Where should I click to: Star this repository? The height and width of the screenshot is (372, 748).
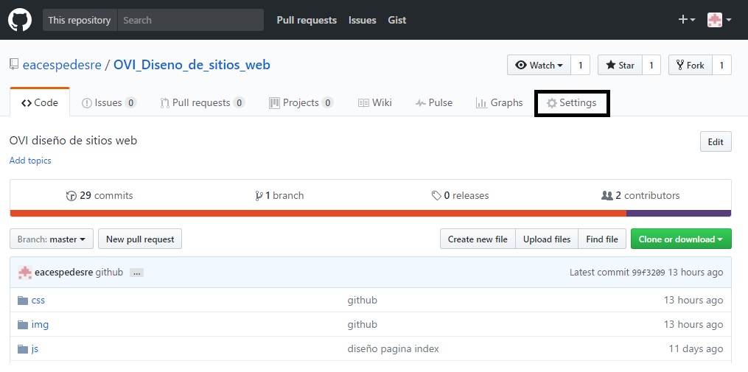pos(621,66)
